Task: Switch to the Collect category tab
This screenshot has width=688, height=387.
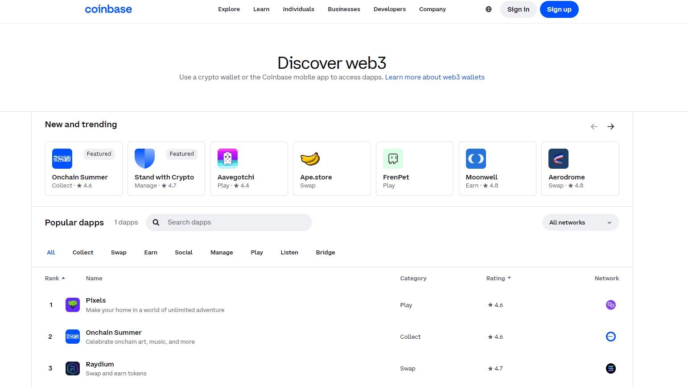Action: (x=83, y=252)
